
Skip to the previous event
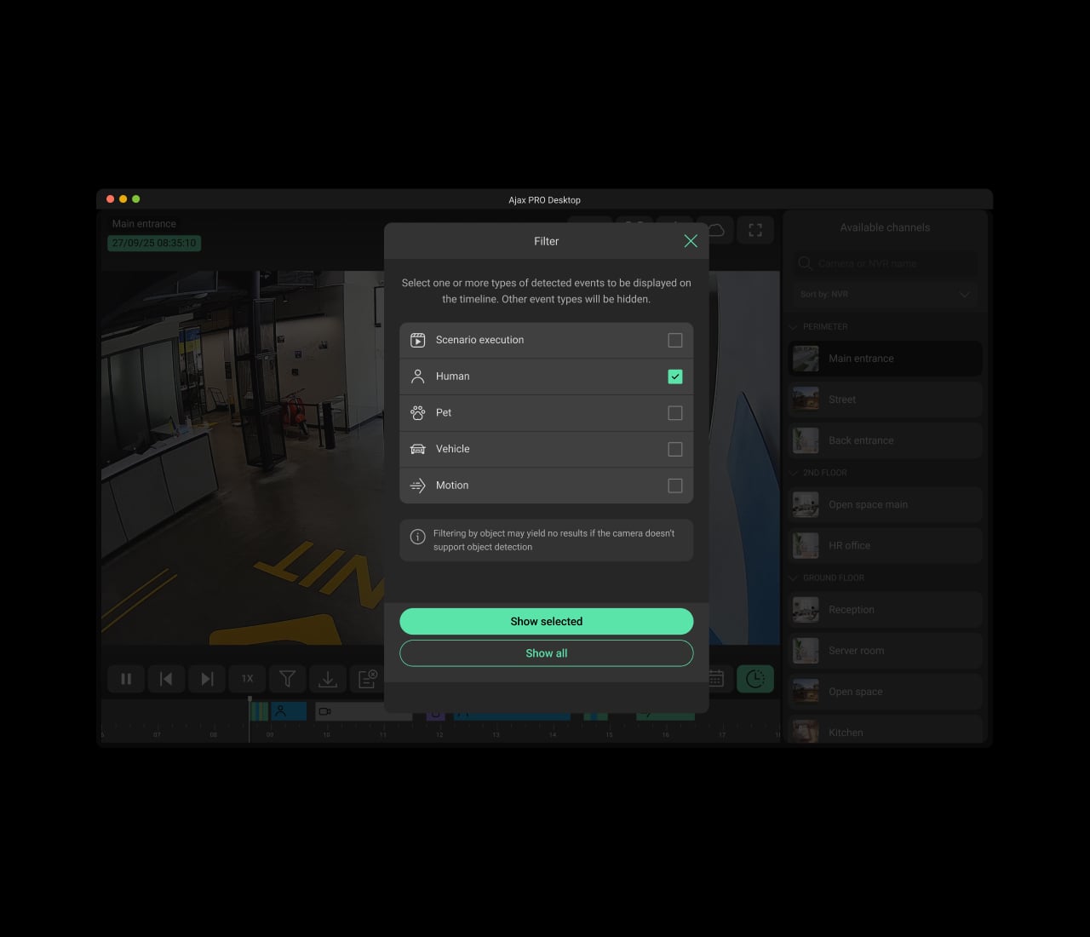(166, 679)
